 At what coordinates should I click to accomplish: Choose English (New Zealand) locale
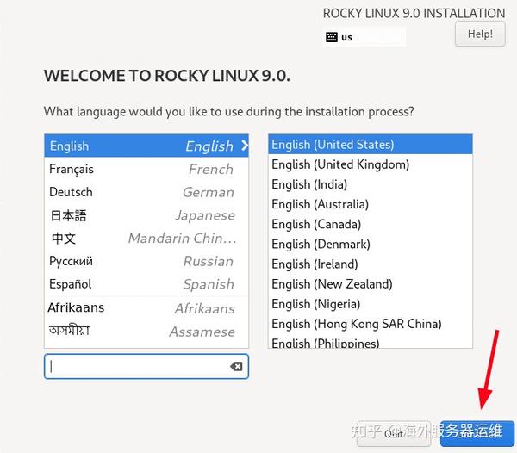coord(371,283)
